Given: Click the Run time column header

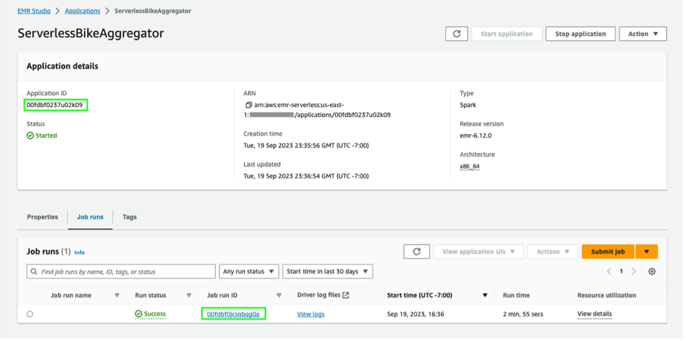Looking at the screenshot, I should point(516,296).
